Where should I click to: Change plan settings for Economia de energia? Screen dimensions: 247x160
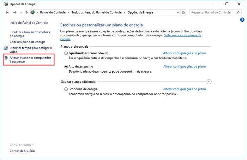coord(185,89)
